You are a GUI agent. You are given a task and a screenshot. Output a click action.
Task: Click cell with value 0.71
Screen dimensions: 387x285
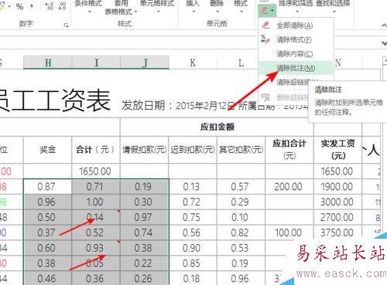pyautogui.click(x=96, y=187)
